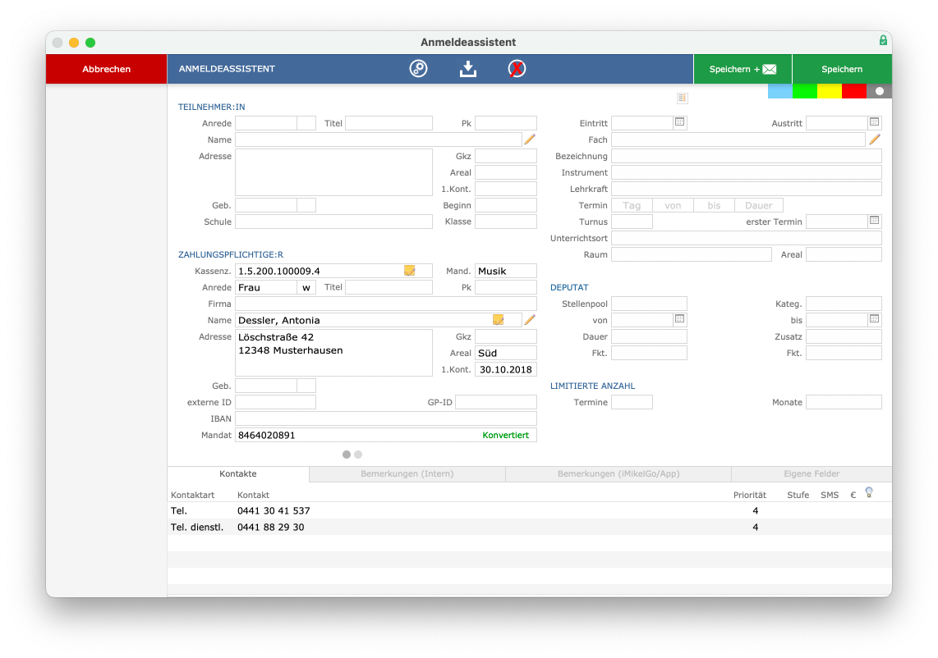Click Abbrechen to cancel
This screenshot has height=658, width=938.
coord(107,69)
